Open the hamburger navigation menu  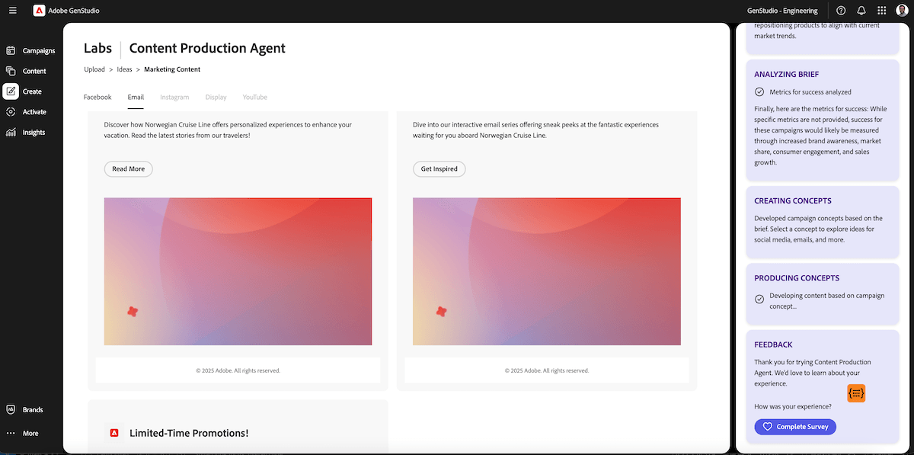[x=13, y=11]
